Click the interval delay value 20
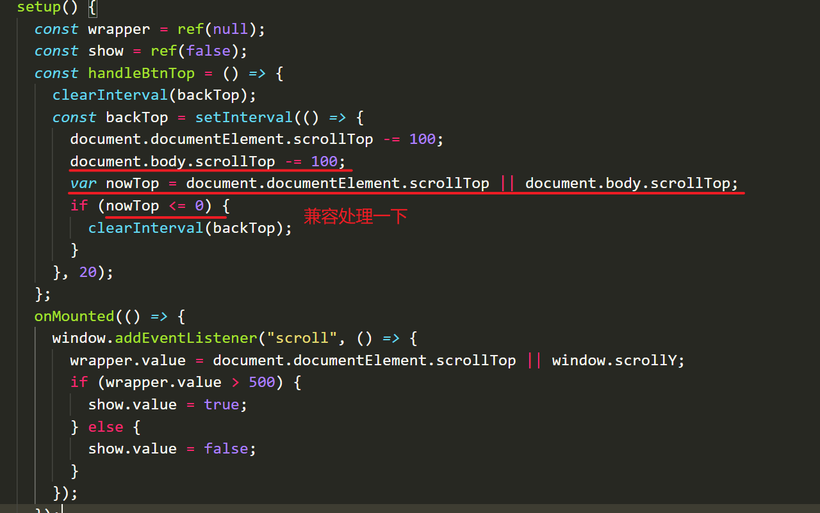This screenshot has height=513, width=820. 88,272
